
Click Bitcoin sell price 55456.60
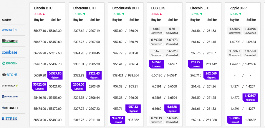[55, 98]
